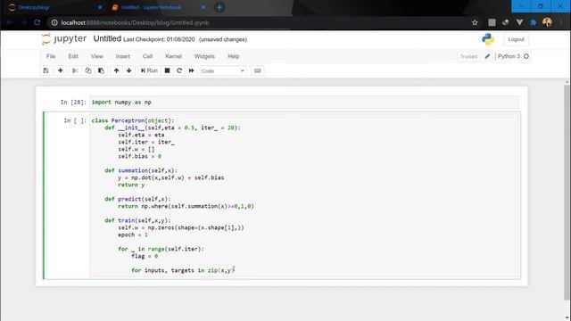571x321 pixels.
Task: Reload the page
Action: pyautogui.click(x=37, y=22)
